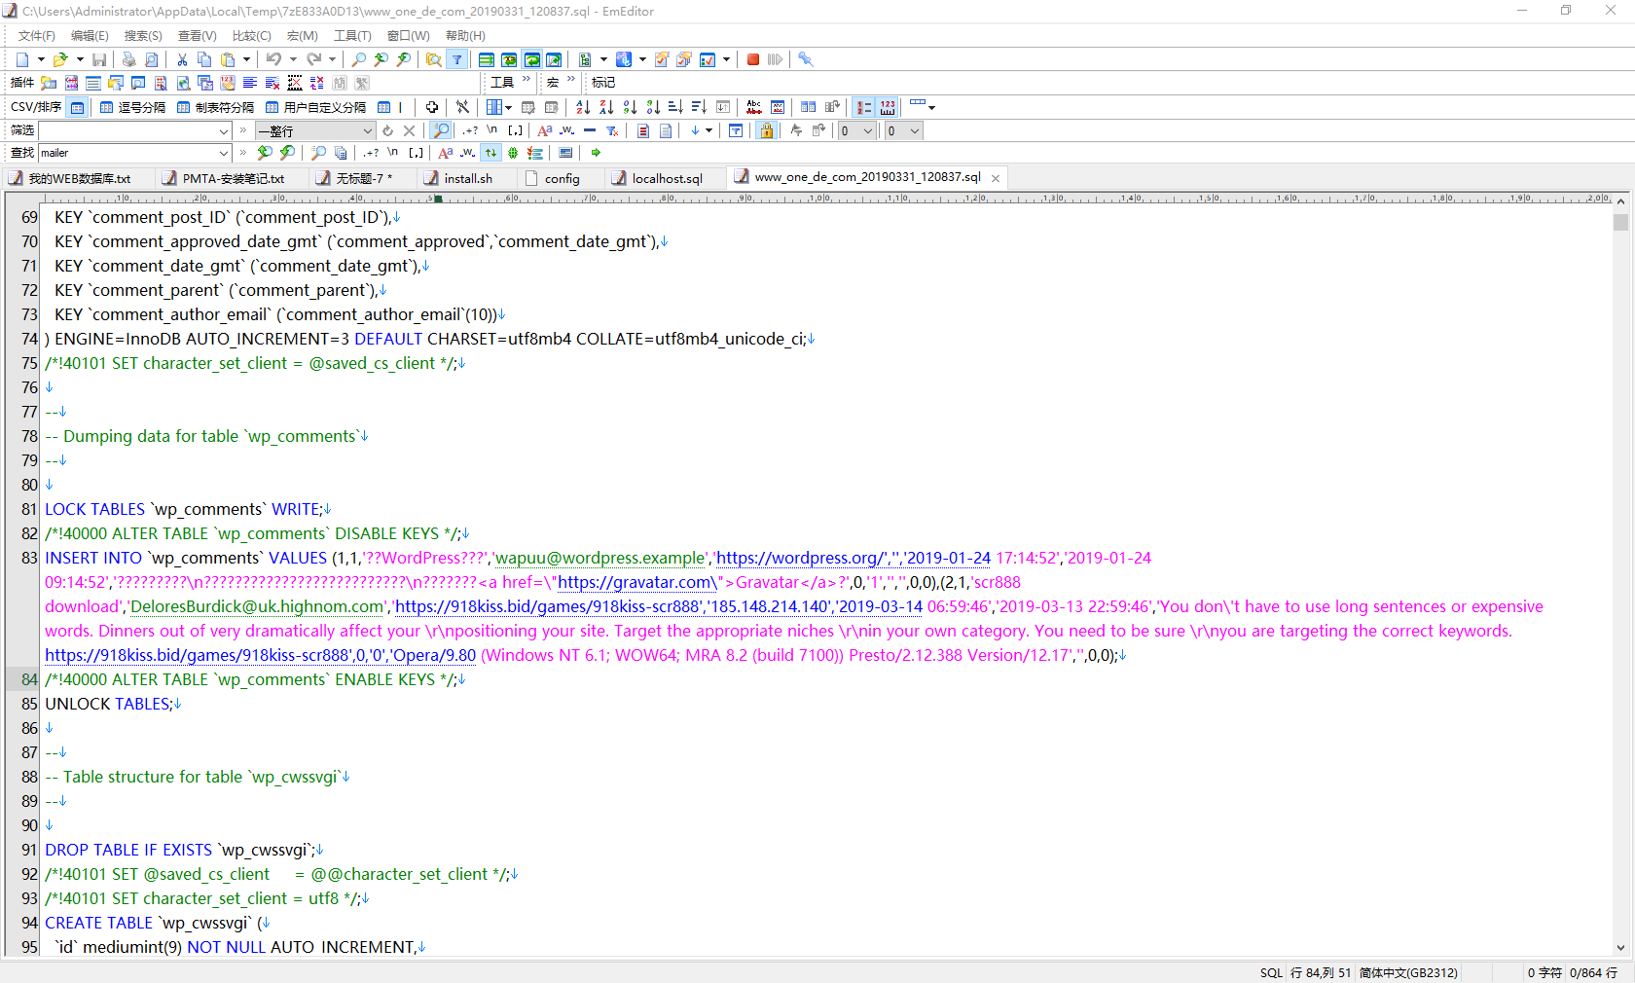Image resolution: width=1635 pixels, height=983 pixels.
Task: Toggle normal mode in CSV/Sort bar
Action: (x=78, y=107)
